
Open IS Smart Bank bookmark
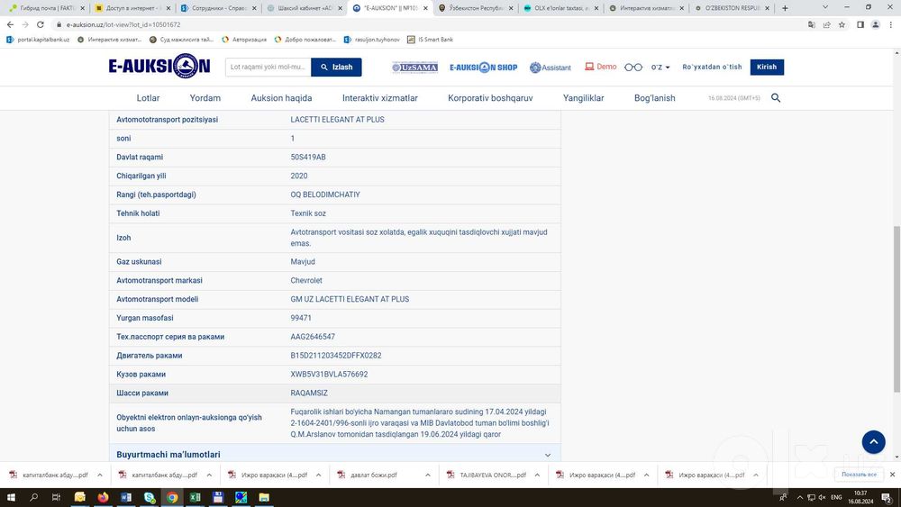(431, 40)
